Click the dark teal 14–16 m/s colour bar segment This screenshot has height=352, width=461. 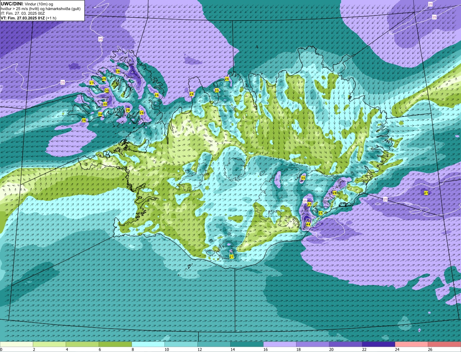pos(247,344)
